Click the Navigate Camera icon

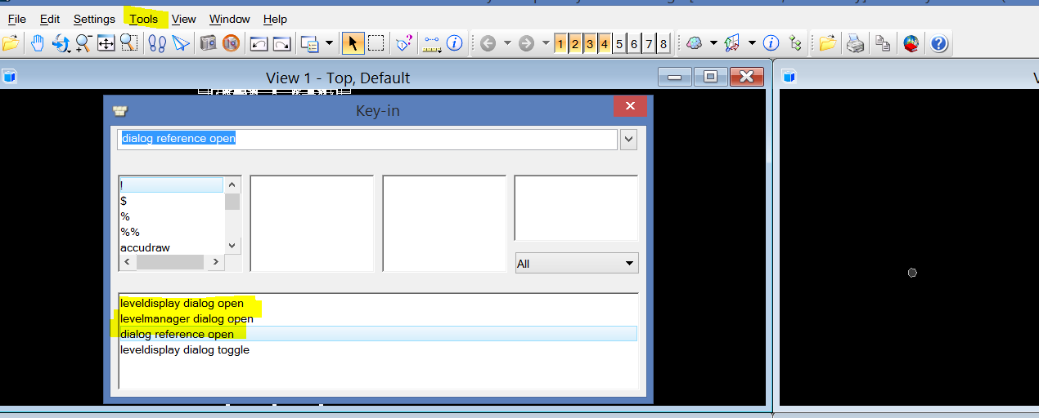click(209, 43)
